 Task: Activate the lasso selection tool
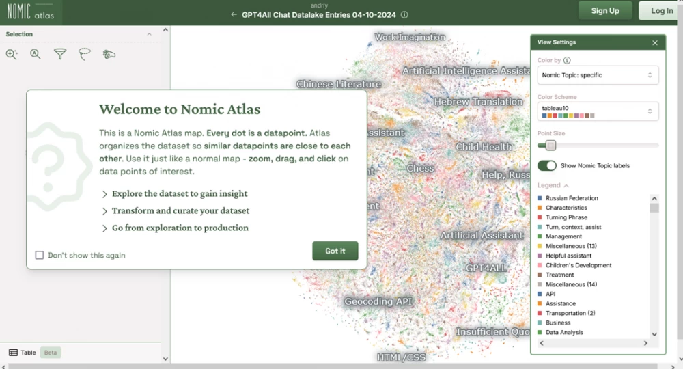85,55
